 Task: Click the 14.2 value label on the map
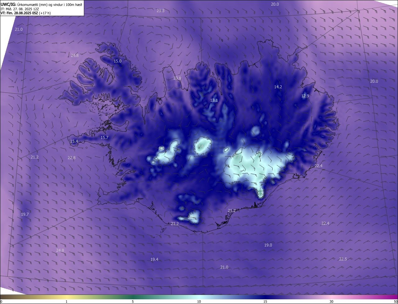point(278,87)
